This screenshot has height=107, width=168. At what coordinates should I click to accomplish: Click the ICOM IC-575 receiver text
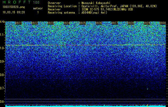[x=107, y=9]
